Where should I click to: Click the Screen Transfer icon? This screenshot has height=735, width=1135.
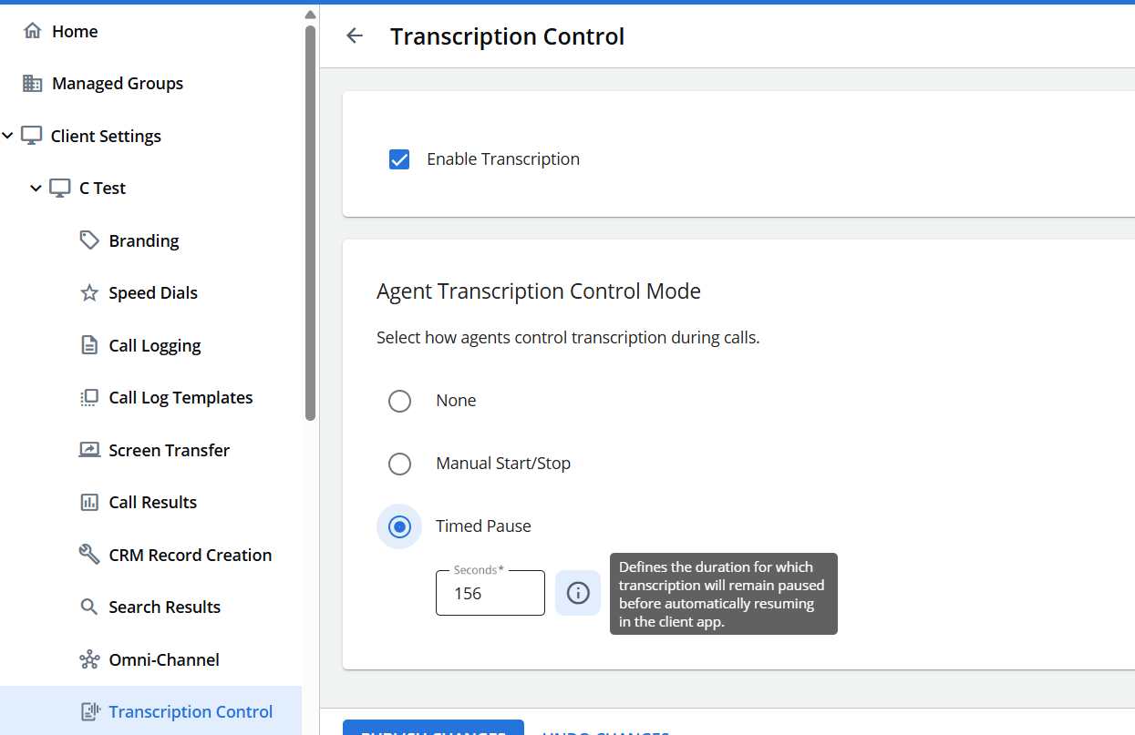coord(89,450)
